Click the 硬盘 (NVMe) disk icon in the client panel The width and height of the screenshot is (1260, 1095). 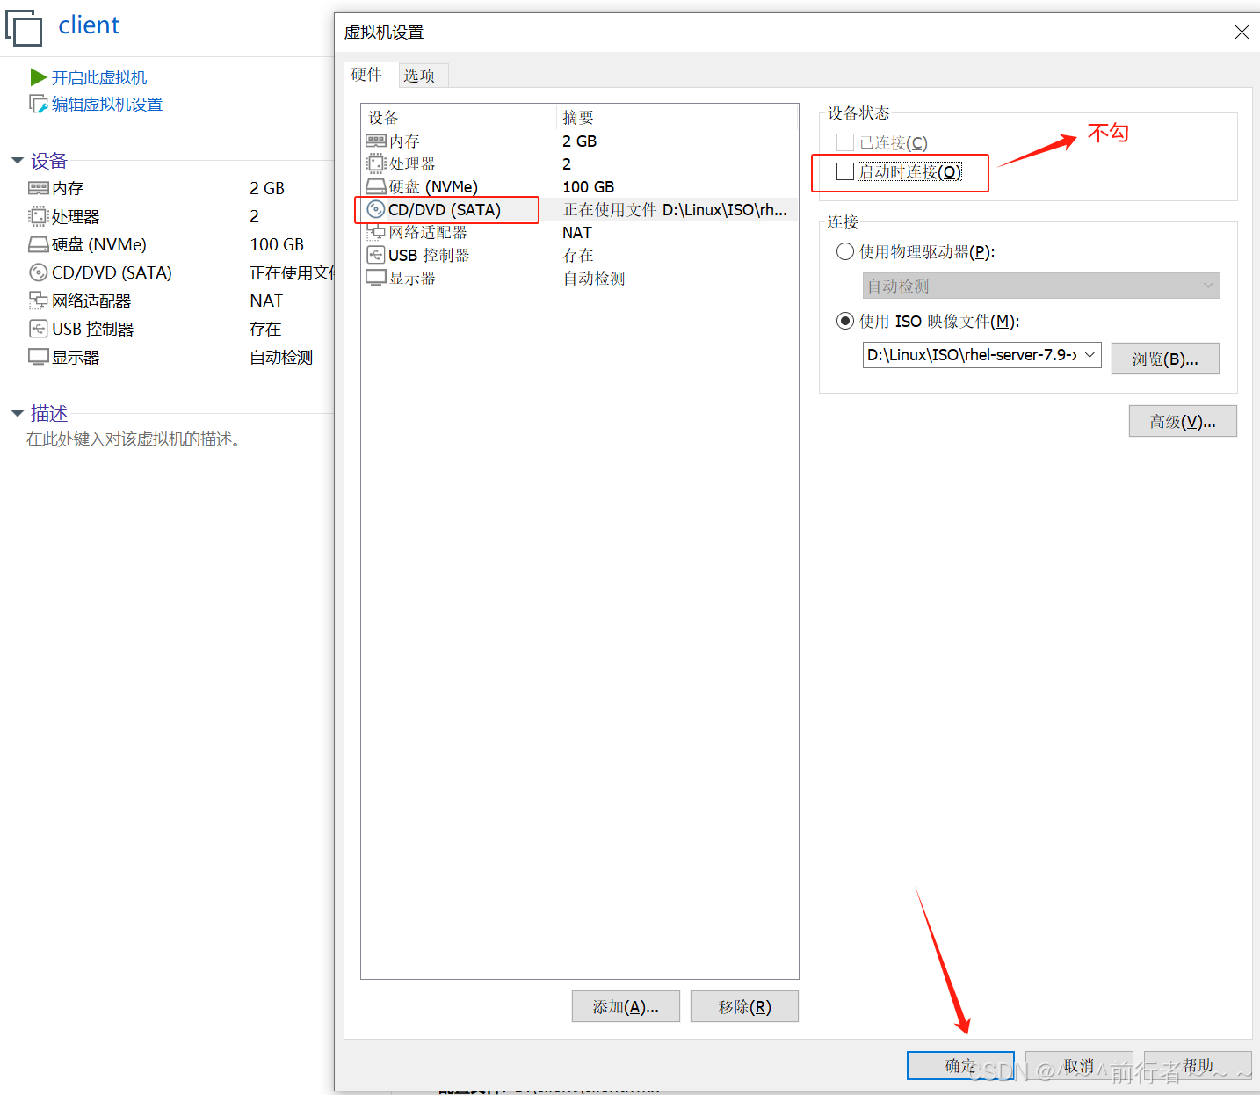(38, 244)
